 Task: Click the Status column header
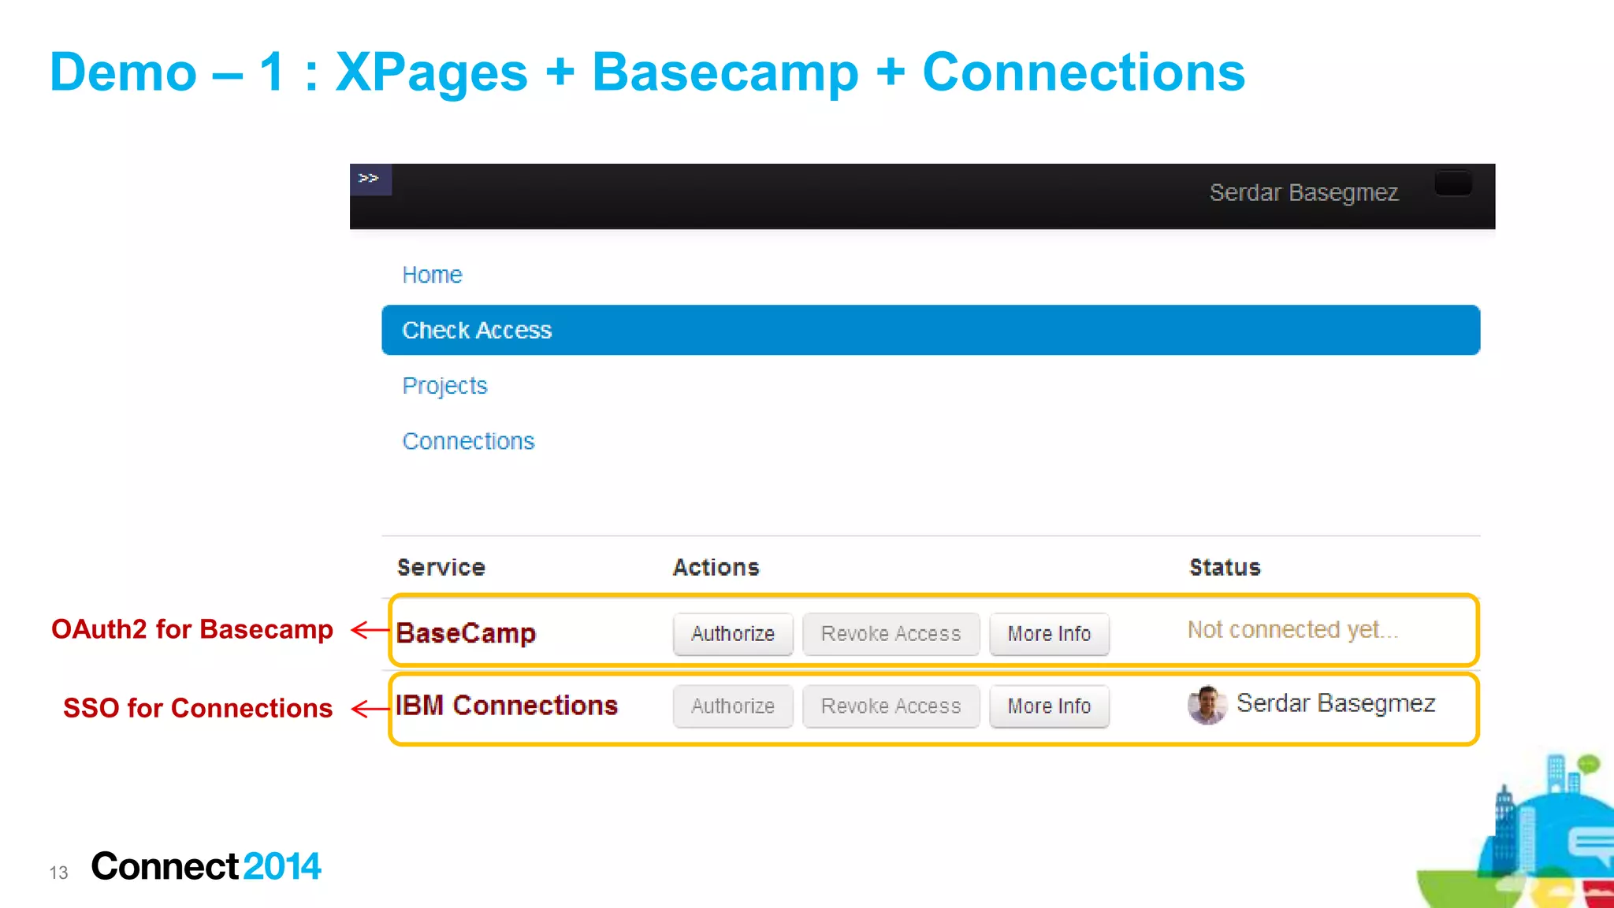[1225, 568]
